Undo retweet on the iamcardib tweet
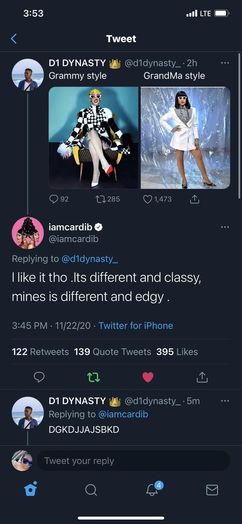The image size is (242, 524). [x=93, y=377]
